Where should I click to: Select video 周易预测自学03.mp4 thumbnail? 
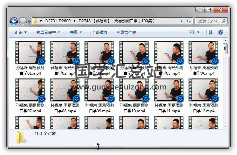(x=100, y=52)
